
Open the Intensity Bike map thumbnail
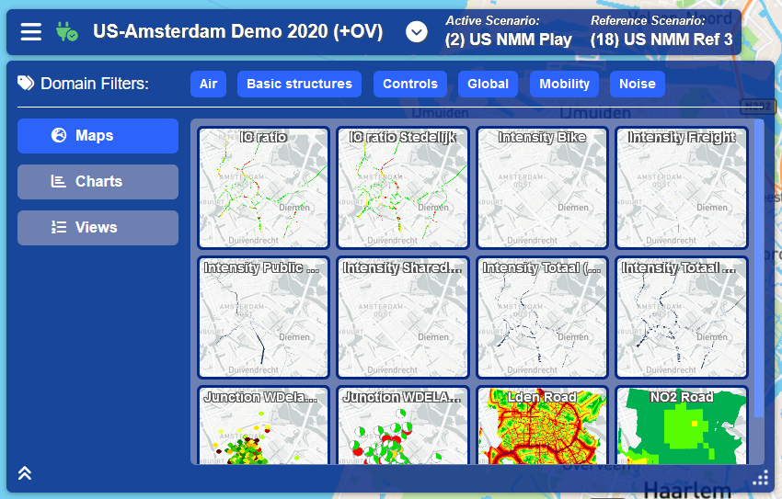tap(542, 187)
